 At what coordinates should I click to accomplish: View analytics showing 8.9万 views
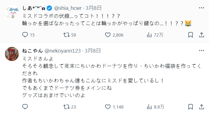[149, 107]
